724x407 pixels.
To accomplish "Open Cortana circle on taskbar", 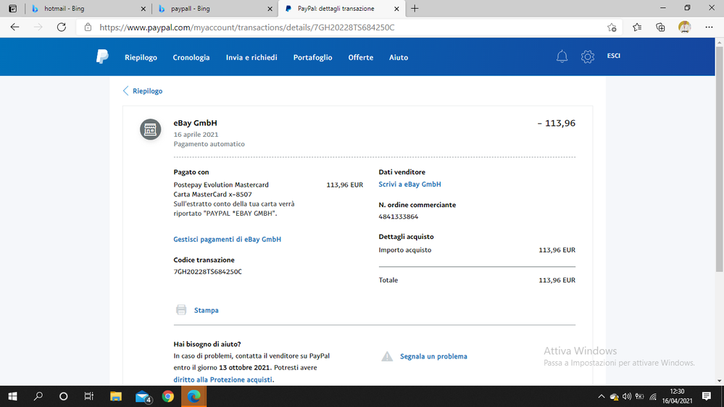I will [64, 396].
